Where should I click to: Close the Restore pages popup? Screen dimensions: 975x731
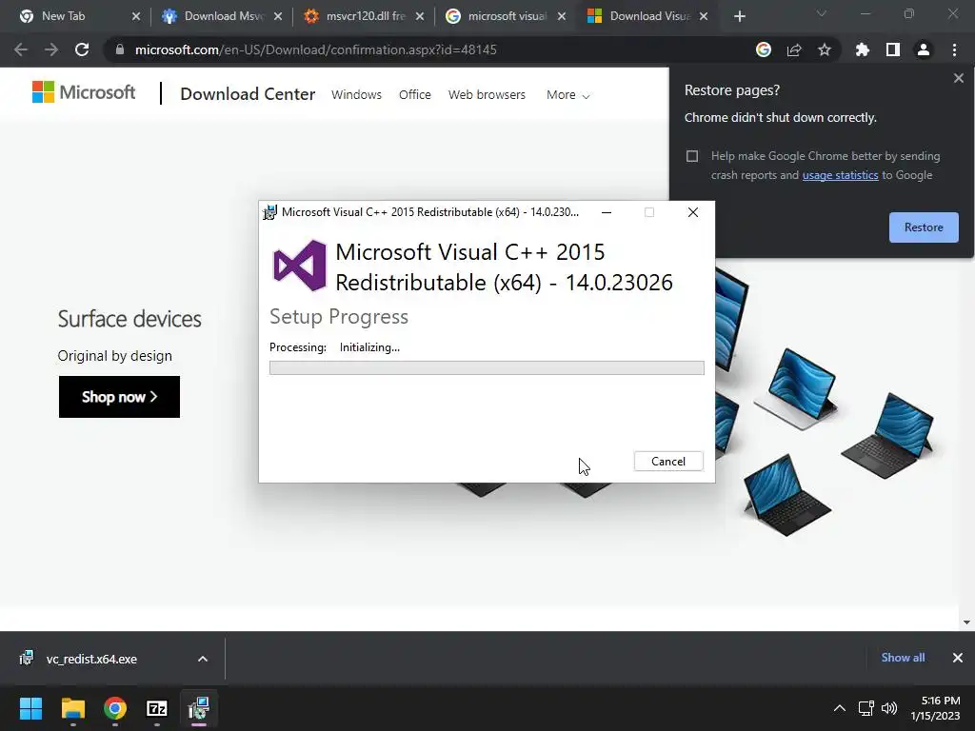click(x=959, y=78)
